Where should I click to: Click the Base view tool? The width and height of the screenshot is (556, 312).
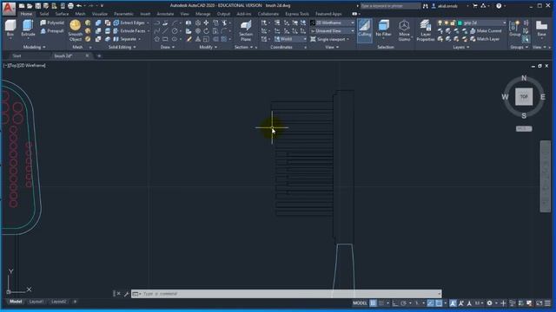[x=541, y=29]
